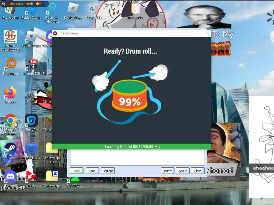The image size is (274, 205).
Task: Click the arrow next to Not Connected toggle
Action: tap(46, 4)
